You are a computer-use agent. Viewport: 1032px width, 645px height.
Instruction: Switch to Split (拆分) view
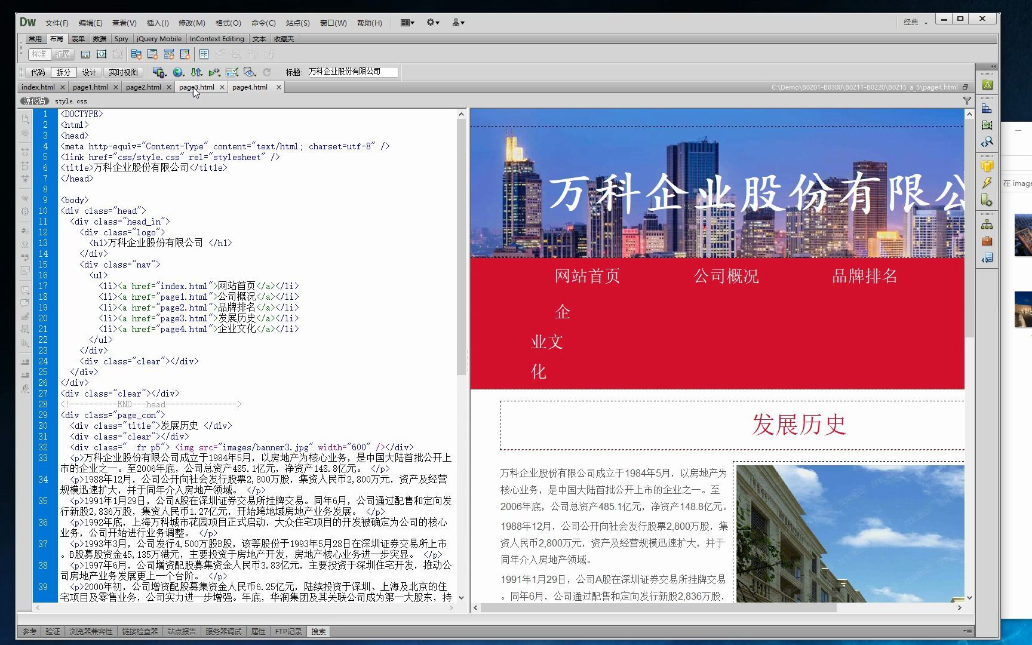[63, 72]
